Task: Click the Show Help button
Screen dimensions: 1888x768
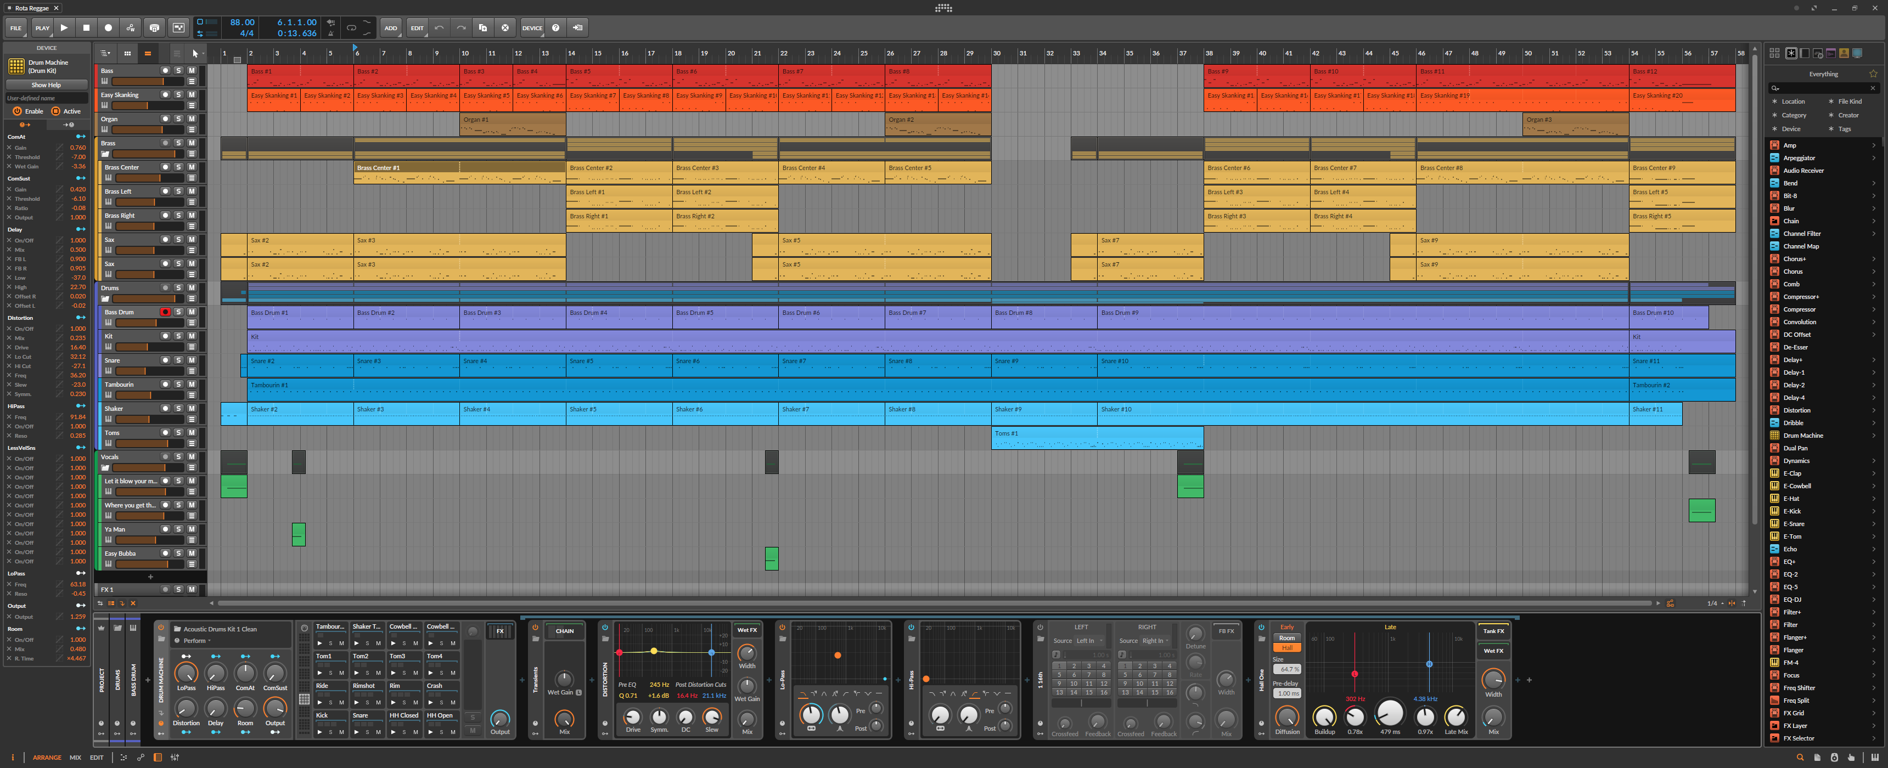Action: tap(46, 85)
